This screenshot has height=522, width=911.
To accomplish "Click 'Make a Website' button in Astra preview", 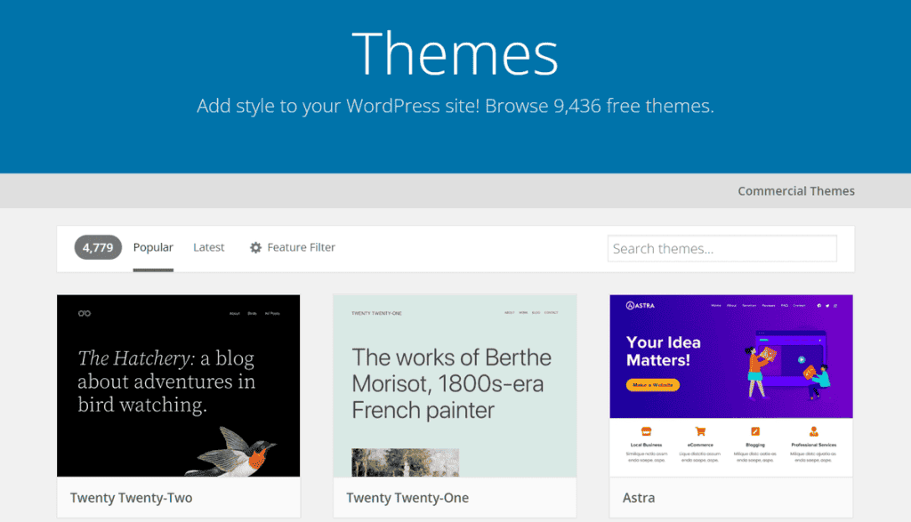I will click(x=652, y=385).
